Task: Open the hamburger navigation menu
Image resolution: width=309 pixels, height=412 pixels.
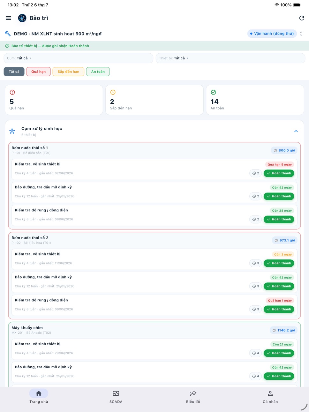Action: [x=9, y=18]
